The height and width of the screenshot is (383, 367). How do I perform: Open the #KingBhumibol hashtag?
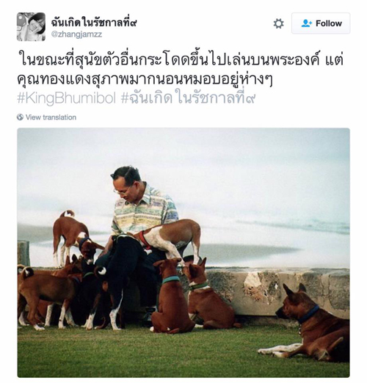[67, 98]
